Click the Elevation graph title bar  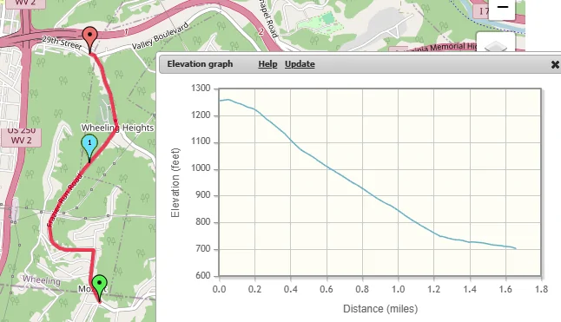360,64
